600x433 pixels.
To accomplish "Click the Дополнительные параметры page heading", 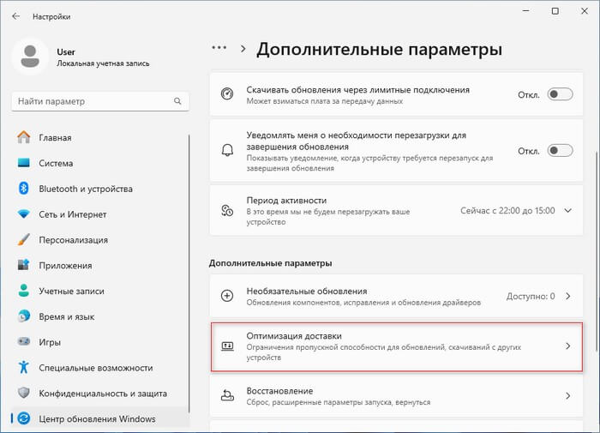I will (x=379, y=49).
